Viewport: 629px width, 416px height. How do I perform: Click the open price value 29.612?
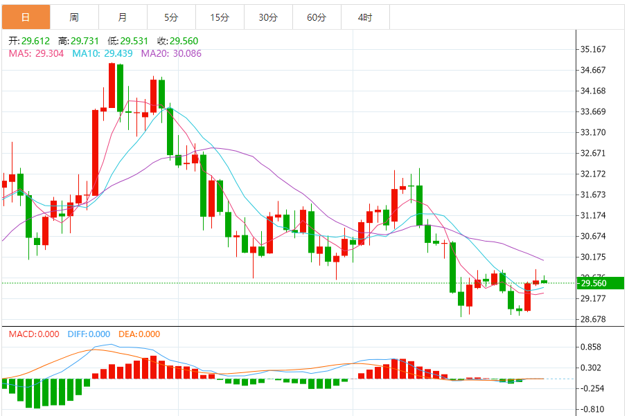(x=36, y=41)
